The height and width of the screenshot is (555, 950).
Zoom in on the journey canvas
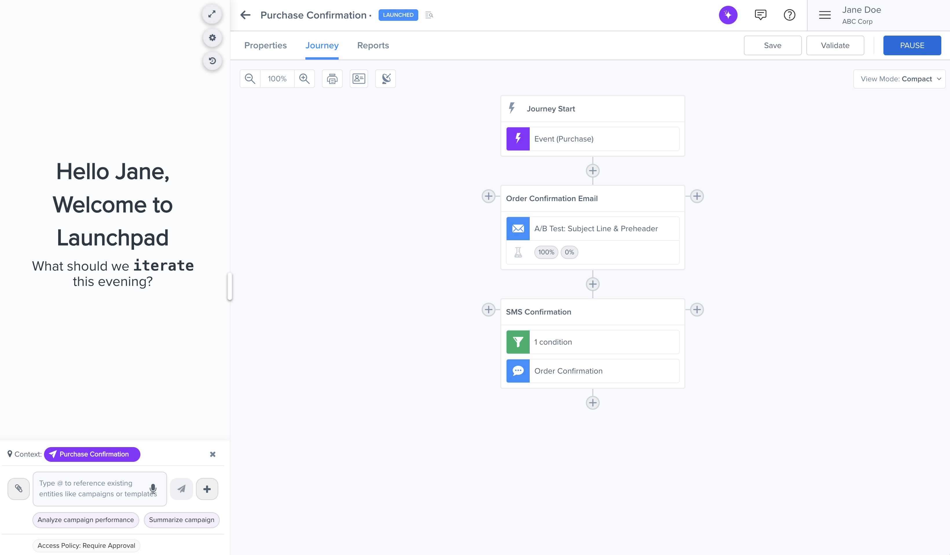click(304, 78)
